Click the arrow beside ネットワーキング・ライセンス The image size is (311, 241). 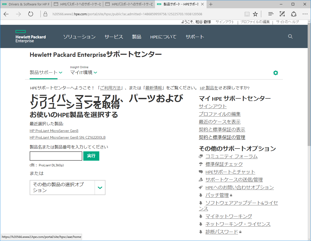201,224
